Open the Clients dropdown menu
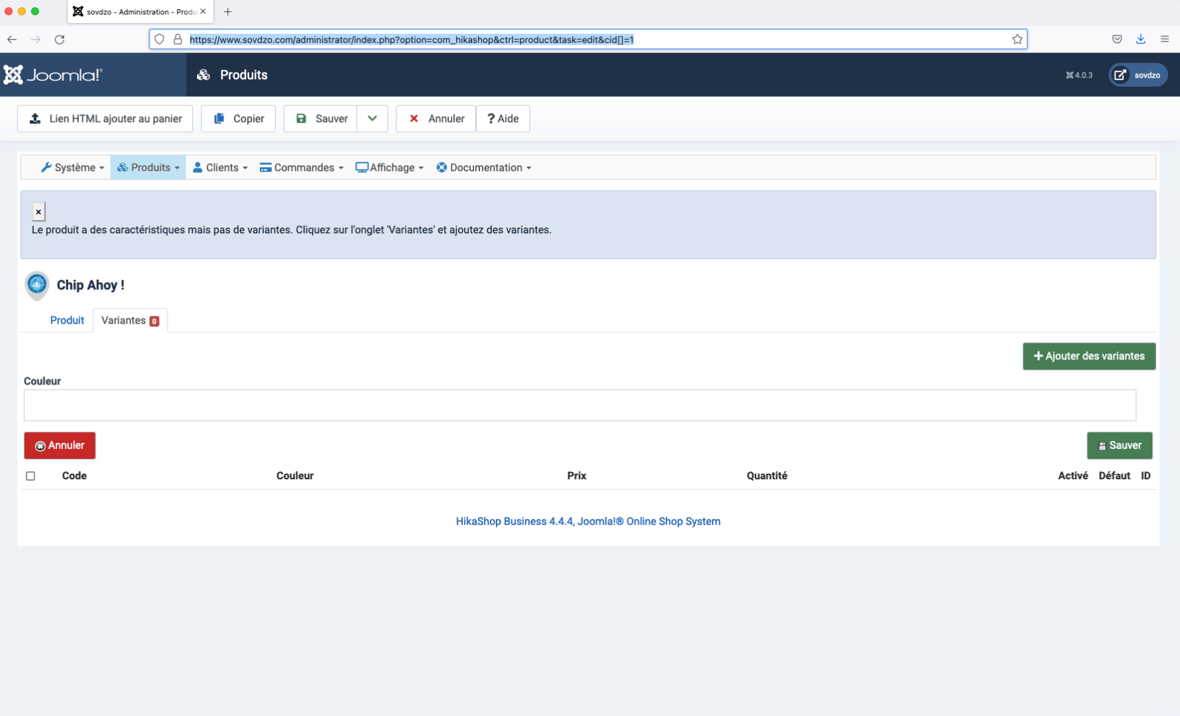The height and width of the screenshot is (716, 1180). coord(220,168)
